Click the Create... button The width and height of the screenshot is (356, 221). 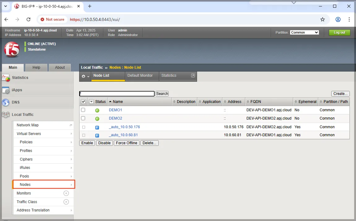pyautogui.click(x=340, y=94)
